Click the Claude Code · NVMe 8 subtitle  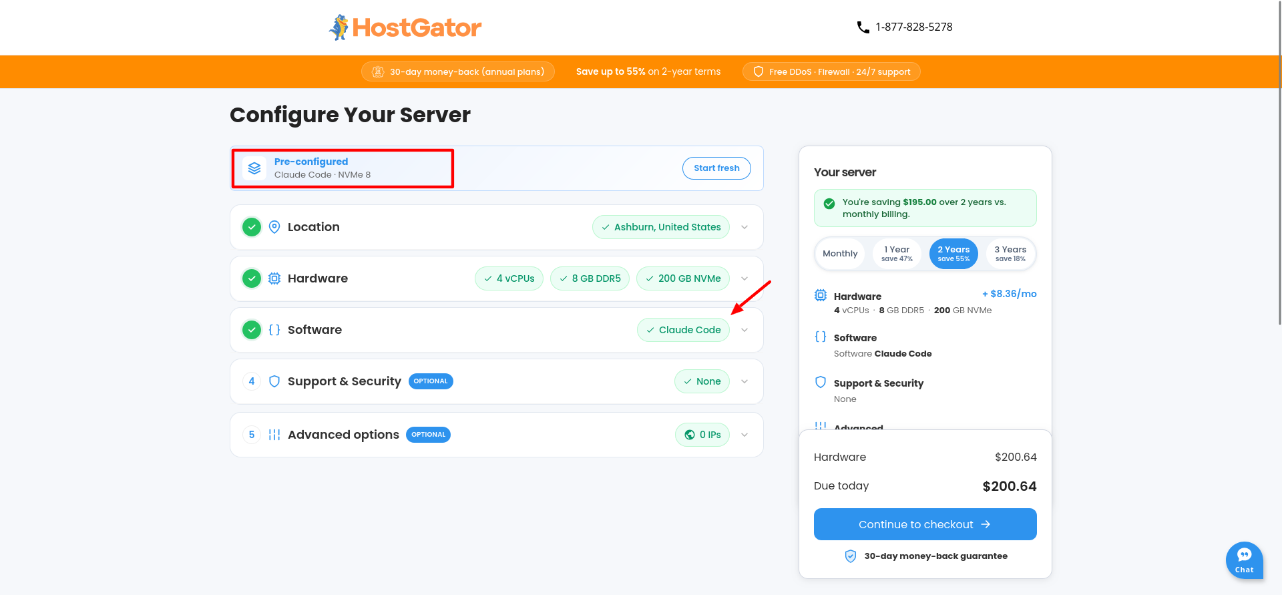click(x=323, y=175)
